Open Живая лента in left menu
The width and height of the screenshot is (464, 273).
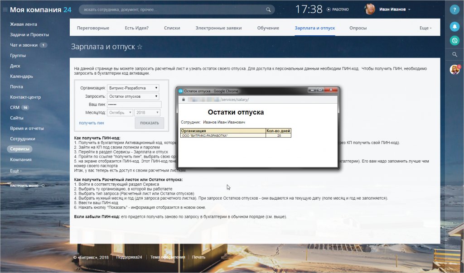[x=24, y=24]
